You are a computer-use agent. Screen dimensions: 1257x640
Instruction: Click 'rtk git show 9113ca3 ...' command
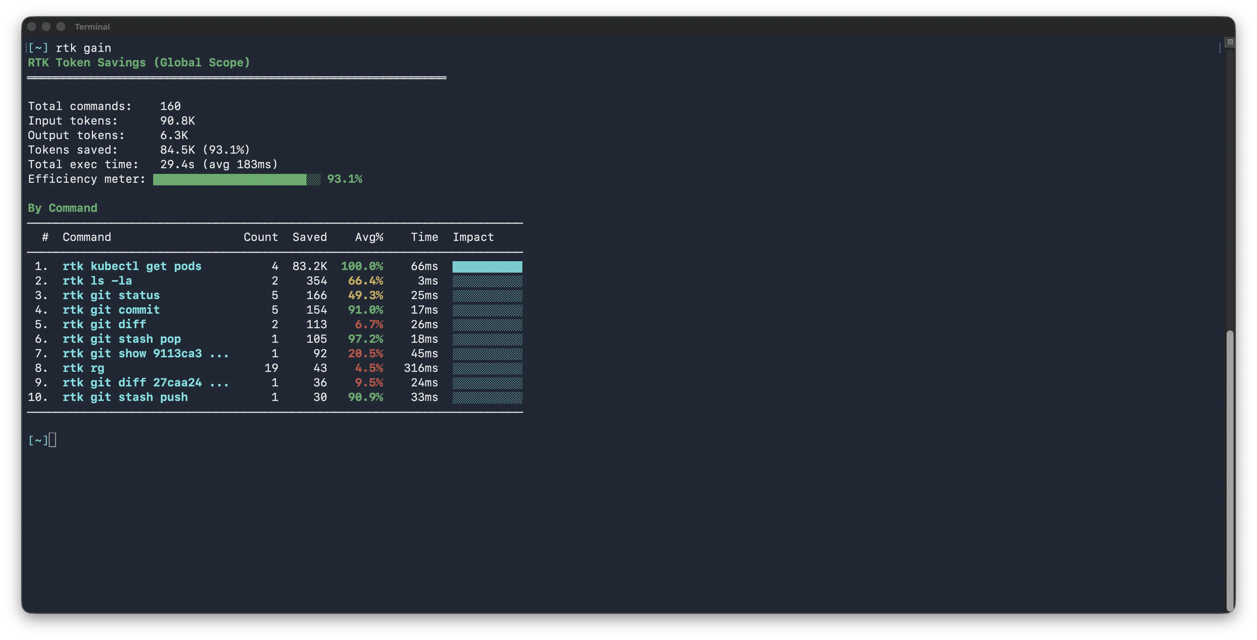[x=145, y=354]
